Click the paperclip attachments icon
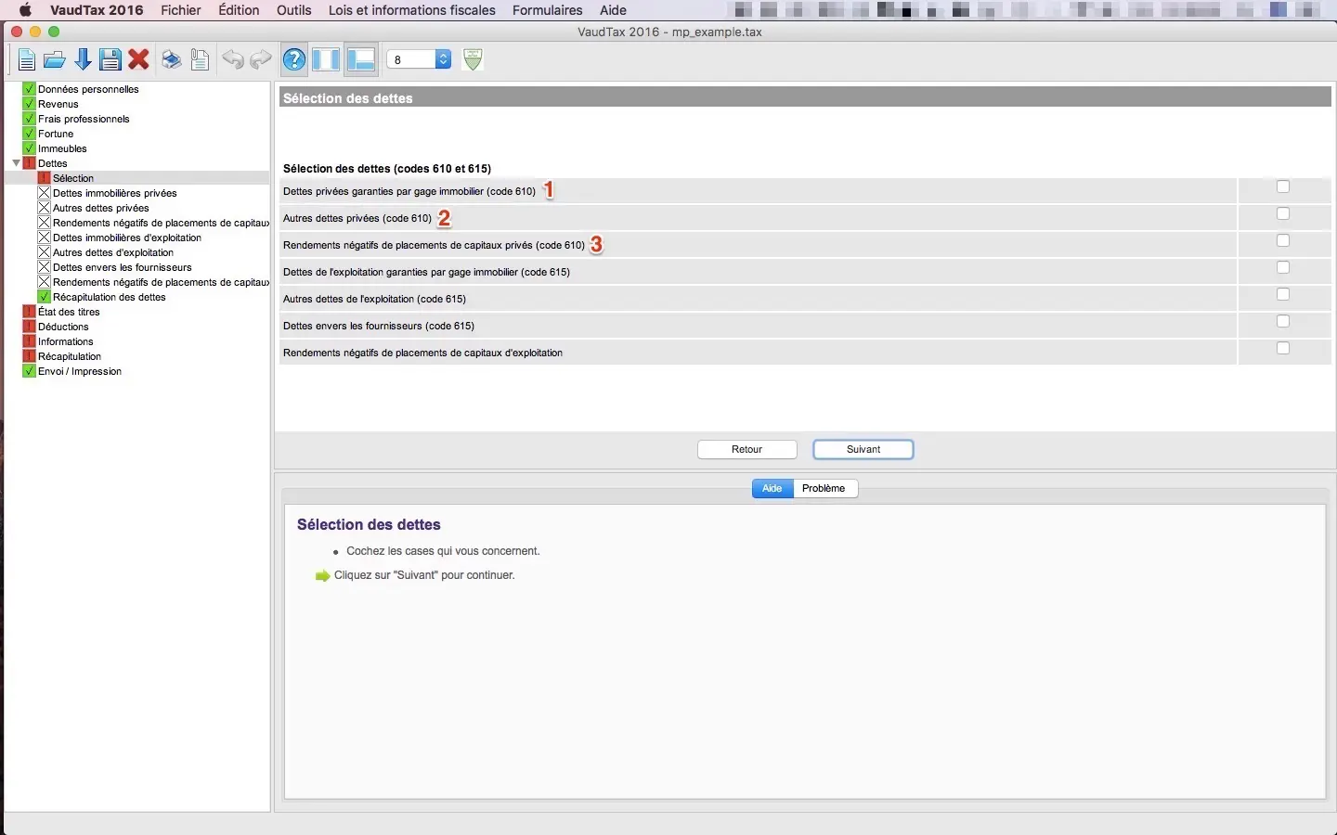 200,60
